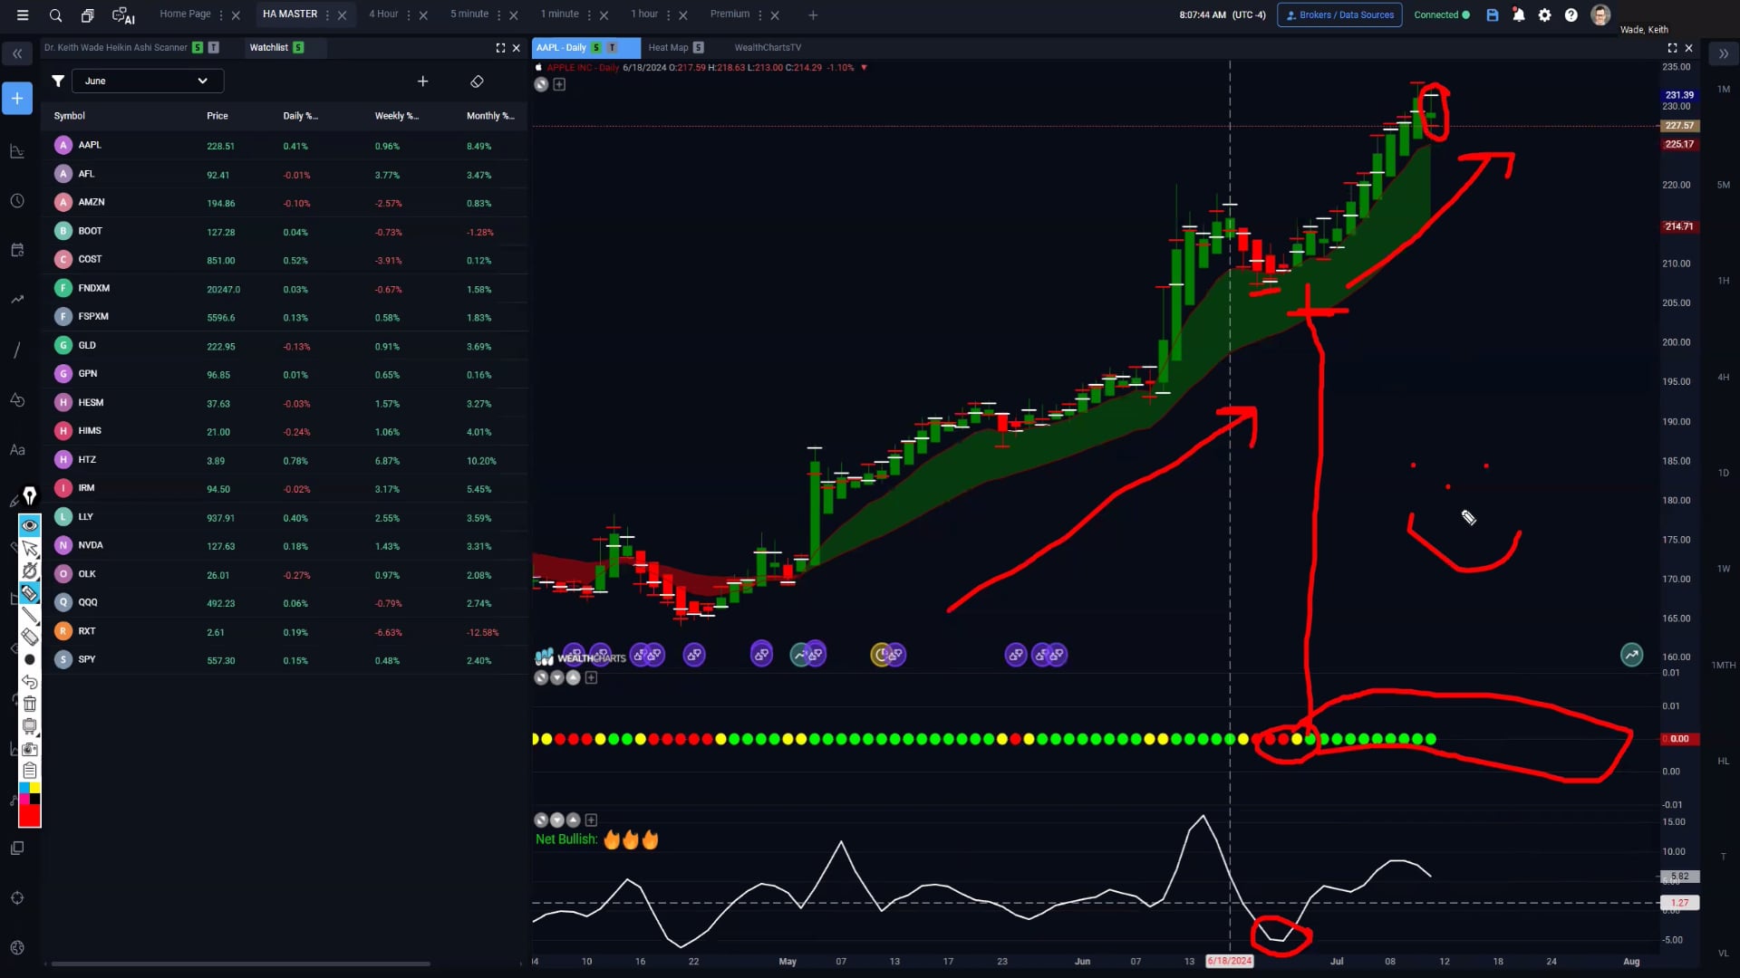Toggle the S badge on Heat Map tab
The image size is (1740, 978).
pos(698,48)
